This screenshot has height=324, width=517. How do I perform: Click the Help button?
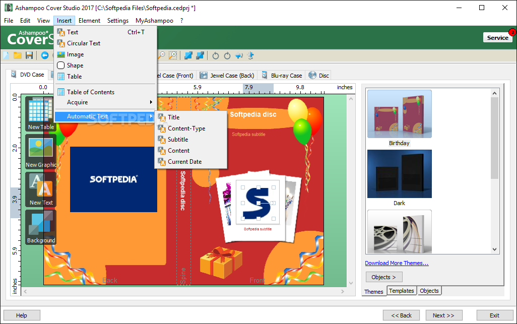(22, 315)
